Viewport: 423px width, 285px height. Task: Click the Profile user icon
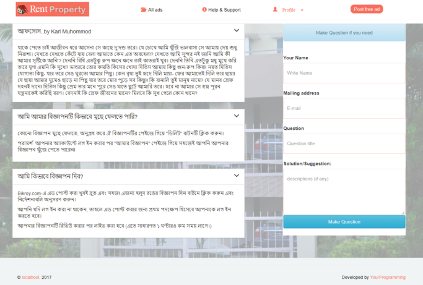click(275, 10)
